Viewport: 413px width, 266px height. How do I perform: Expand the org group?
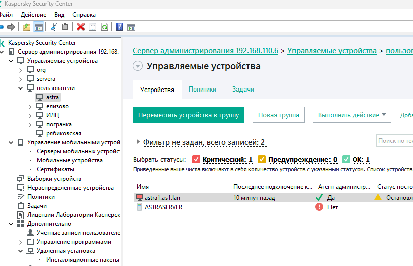pyautogui.click(x=21, y=70)
